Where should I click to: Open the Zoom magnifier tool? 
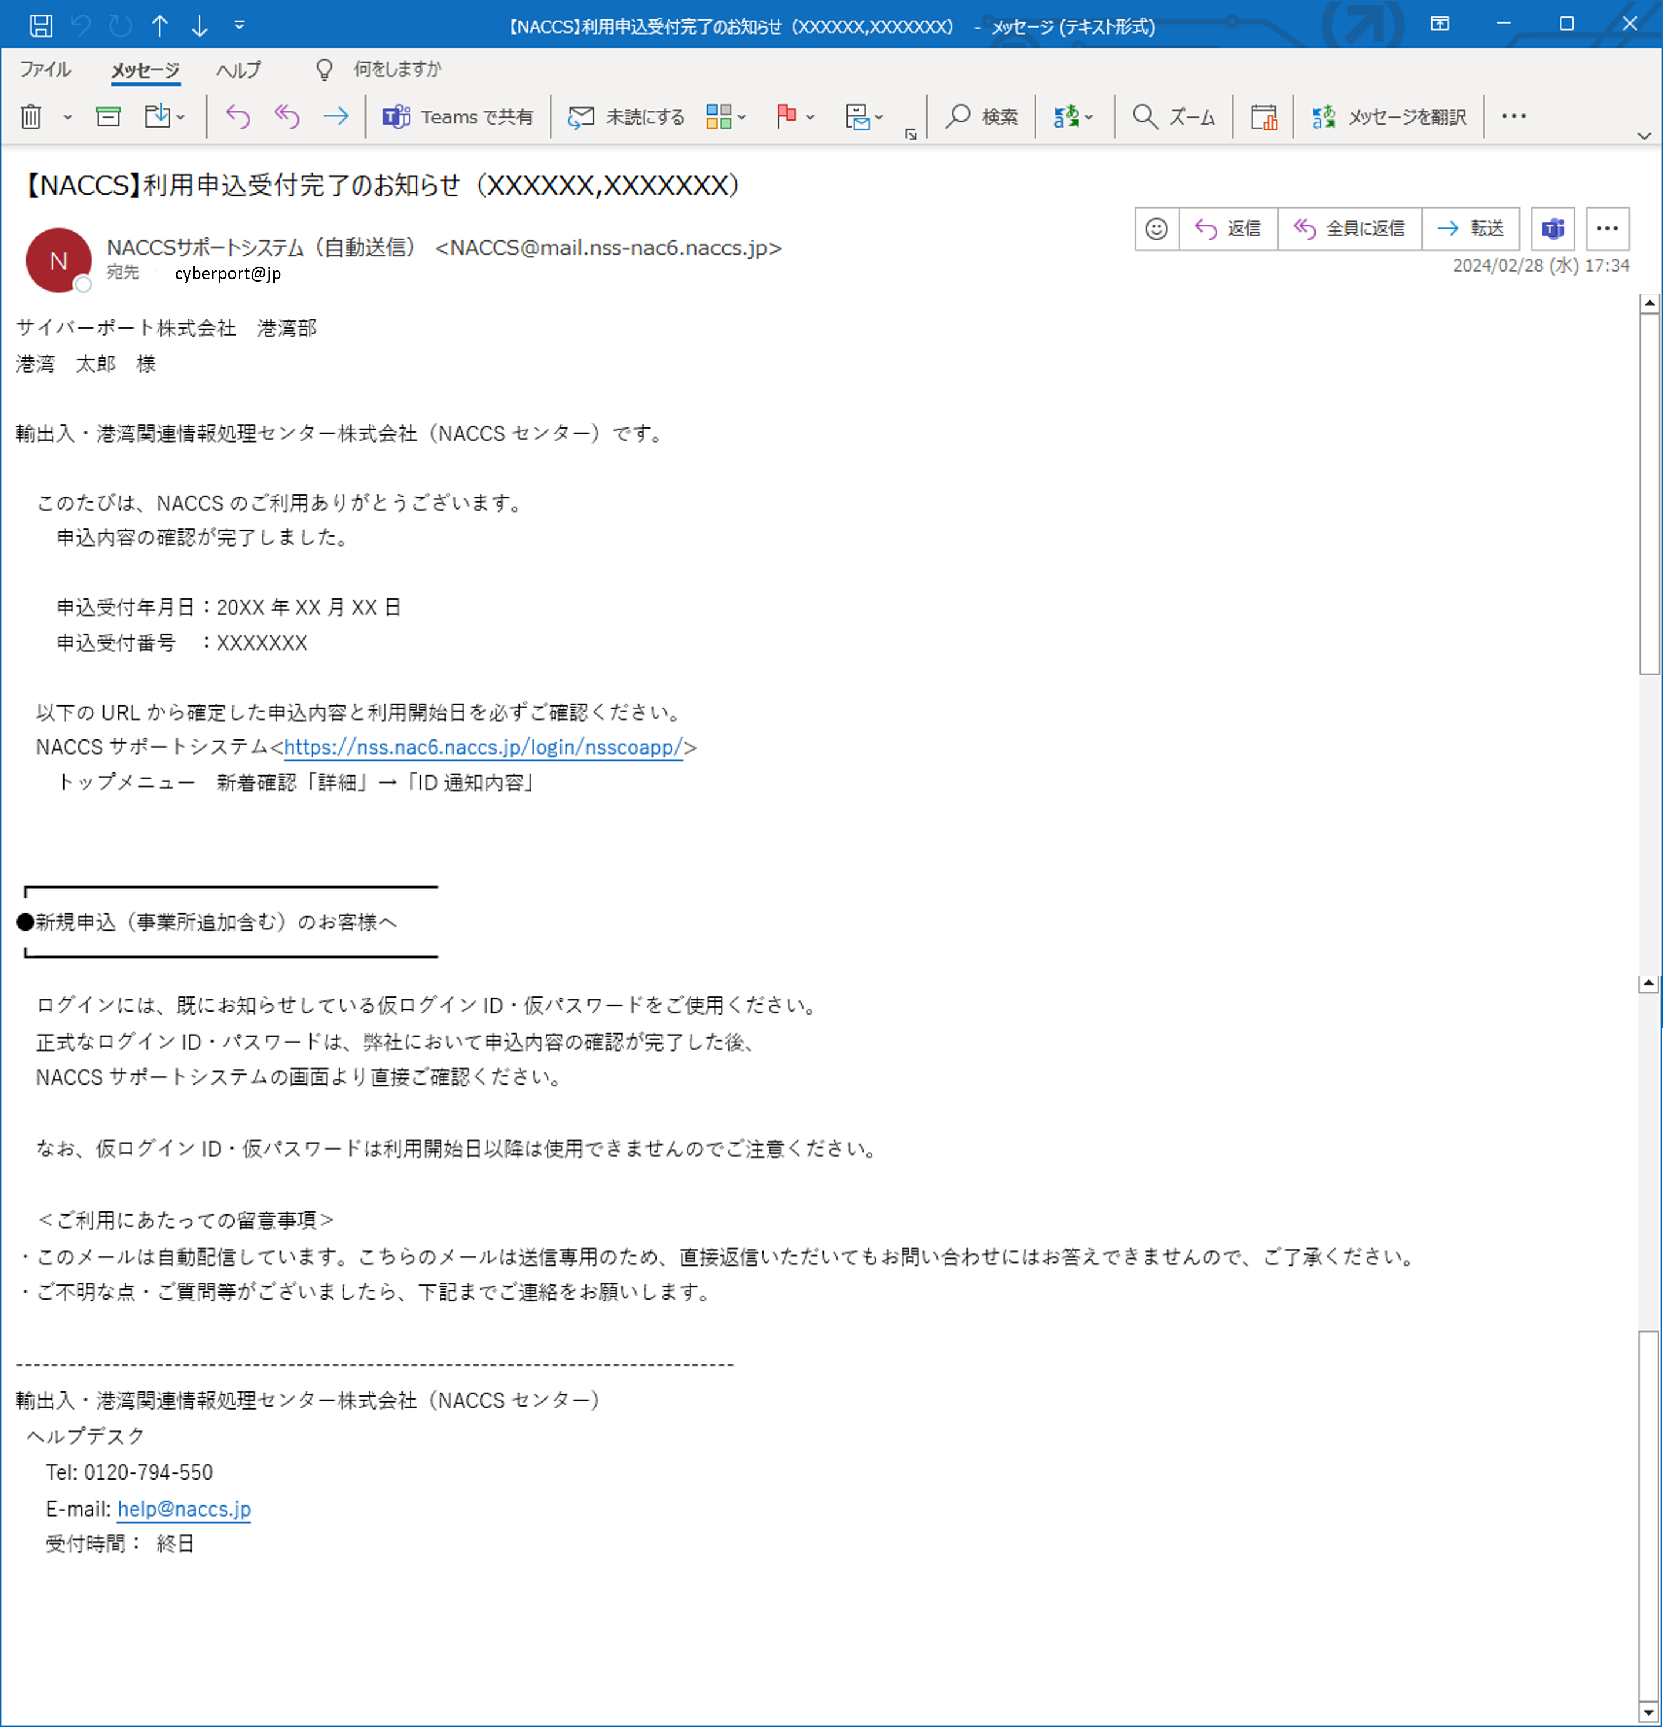1174,116
